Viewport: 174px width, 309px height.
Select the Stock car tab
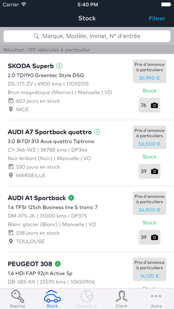tap(52, 299)
